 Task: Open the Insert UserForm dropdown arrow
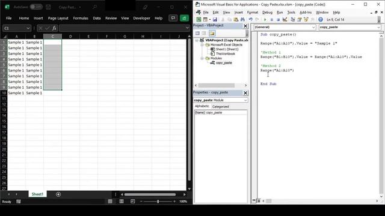(210, 19)
